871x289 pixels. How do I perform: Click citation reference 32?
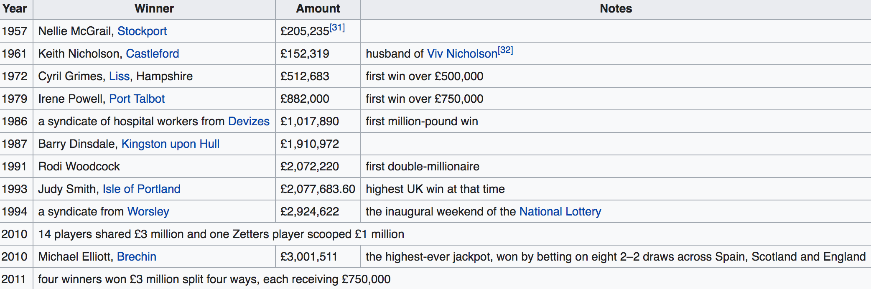tap(505, 51)
